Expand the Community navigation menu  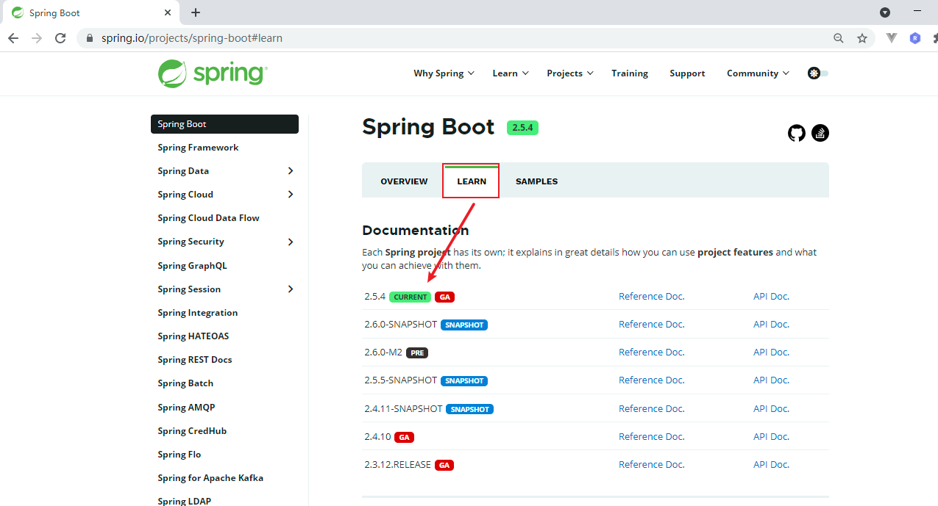758,73
